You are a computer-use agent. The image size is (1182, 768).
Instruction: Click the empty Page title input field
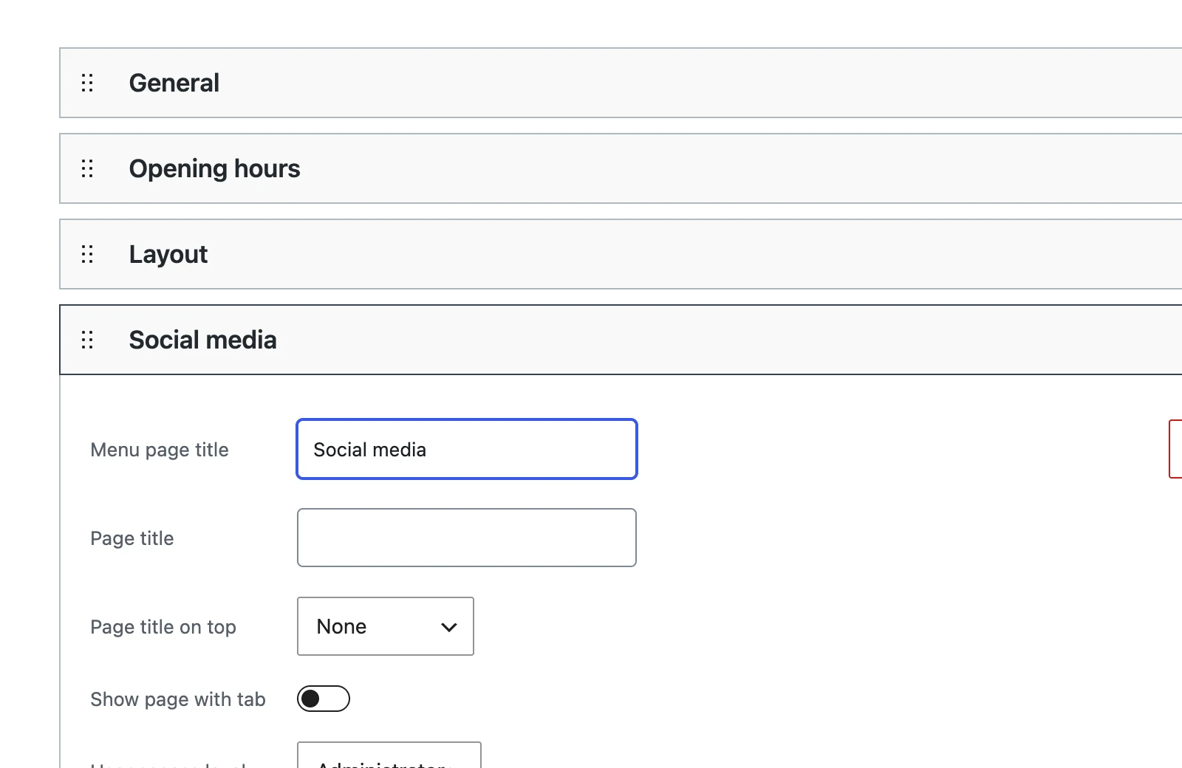click(467, 538)
